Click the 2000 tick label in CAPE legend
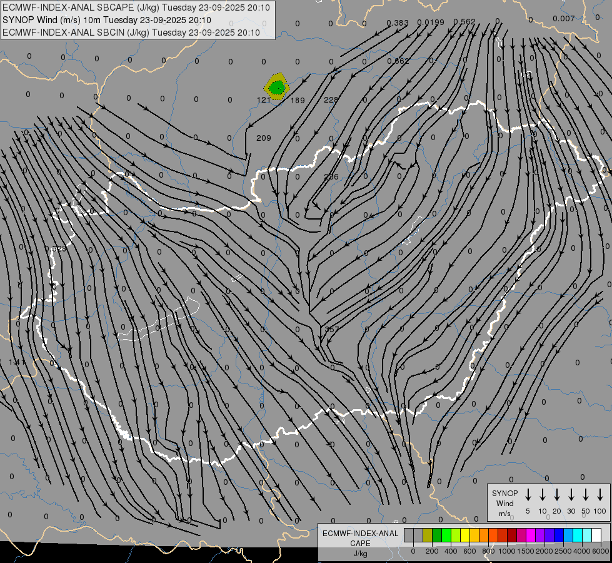The image size is (612, 563). pyautogui.click(x=544, y=551)
